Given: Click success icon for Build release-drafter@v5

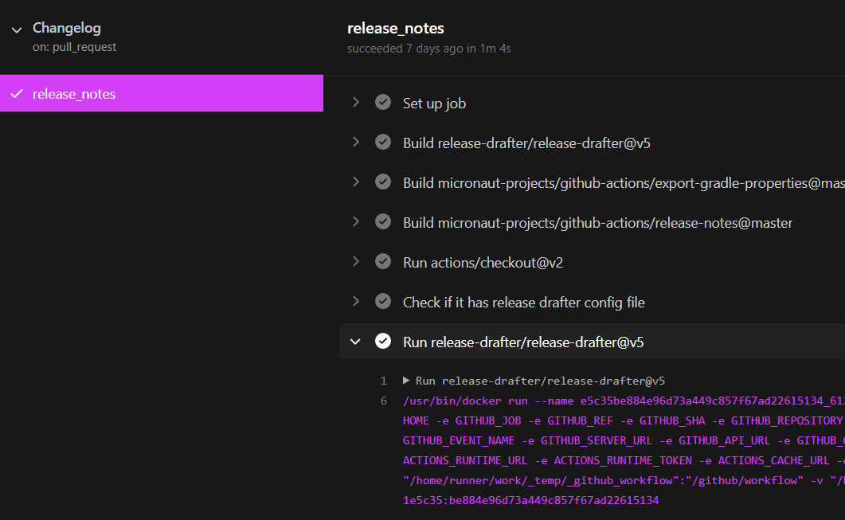Looking at the screenshot, I should [383, 142].
